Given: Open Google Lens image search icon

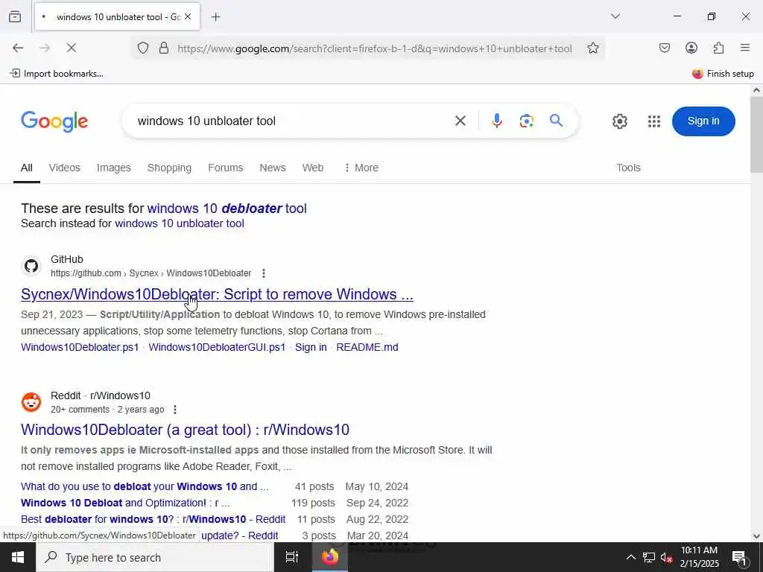Looking at the screenshot, I should tap(526, 121).
